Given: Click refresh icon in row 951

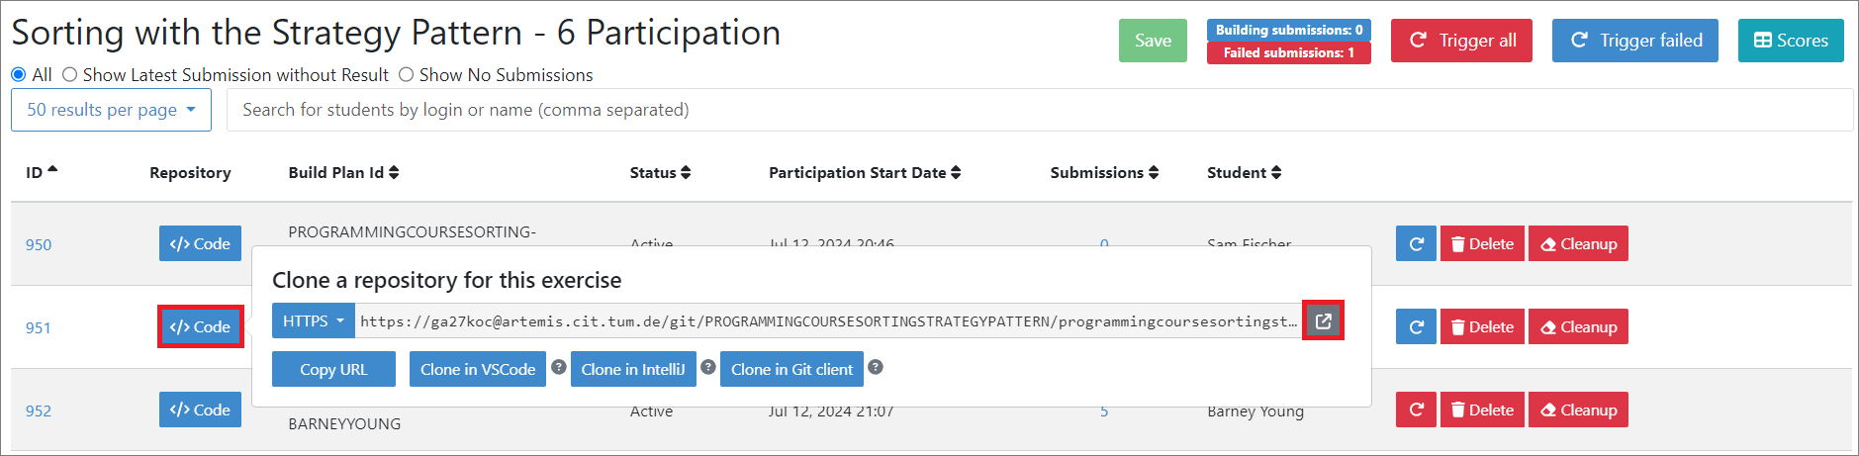Looking at the screenshot, I should click(1416, 327).
